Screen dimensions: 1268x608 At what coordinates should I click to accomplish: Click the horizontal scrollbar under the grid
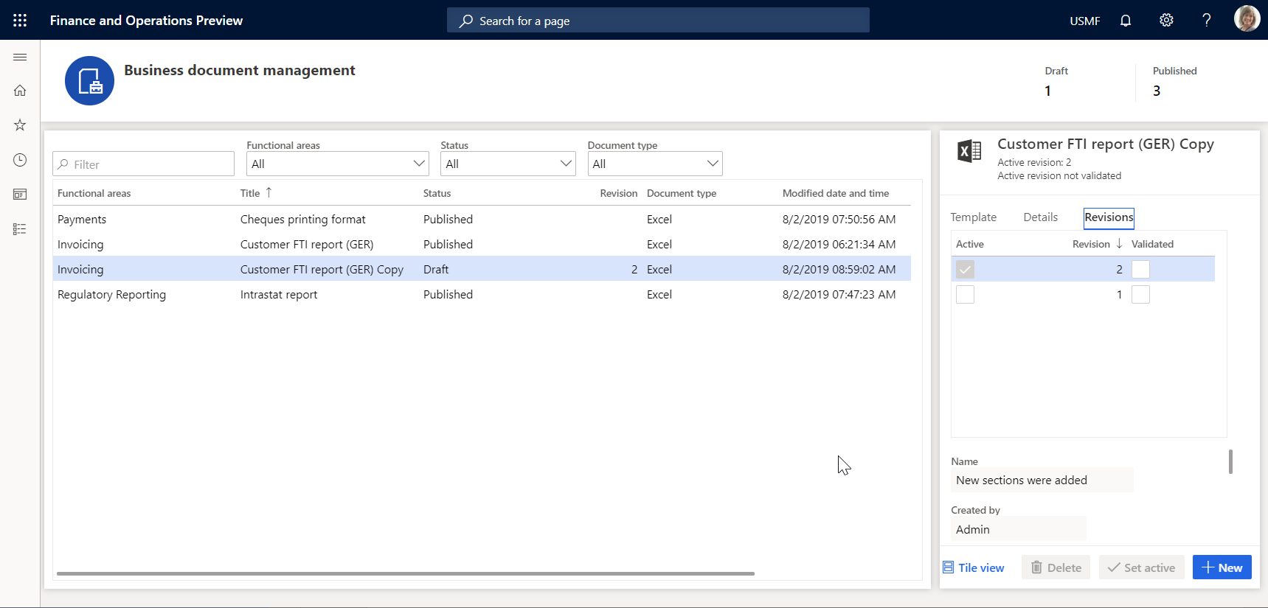(406, 573)
